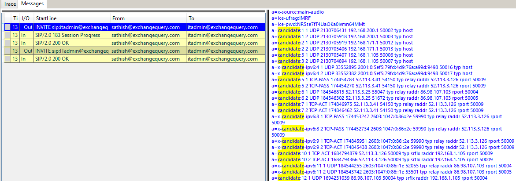Click the candidate:1 2 UDP 2130705918 line
The image size is (516, 181).
[342, 36]
